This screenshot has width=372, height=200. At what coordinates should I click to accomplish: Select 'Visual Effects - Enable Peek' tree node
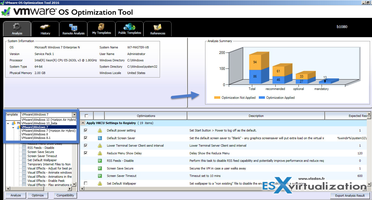tap(46, 181)
